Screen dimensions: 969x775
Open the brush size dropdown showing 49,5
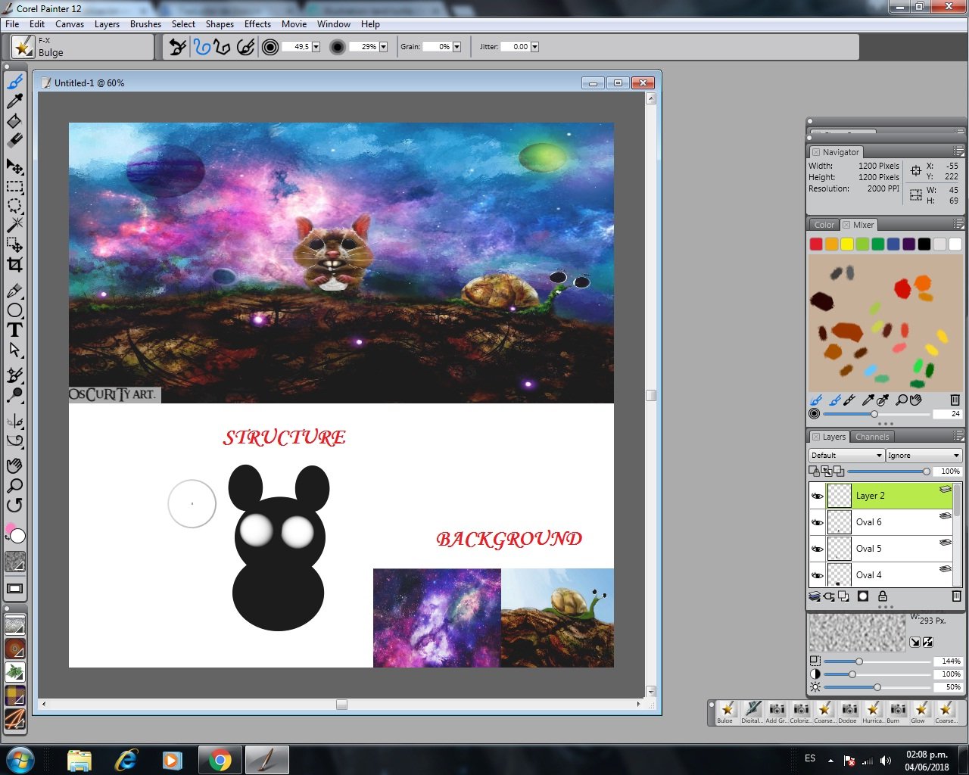point(316,47)
